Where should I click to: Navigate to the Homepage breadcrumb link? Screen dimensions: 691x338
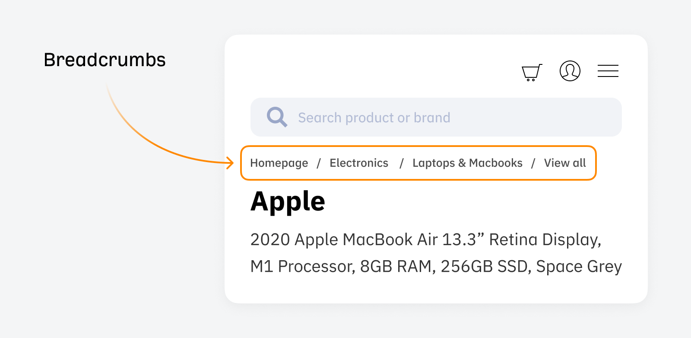click(279, 163)
